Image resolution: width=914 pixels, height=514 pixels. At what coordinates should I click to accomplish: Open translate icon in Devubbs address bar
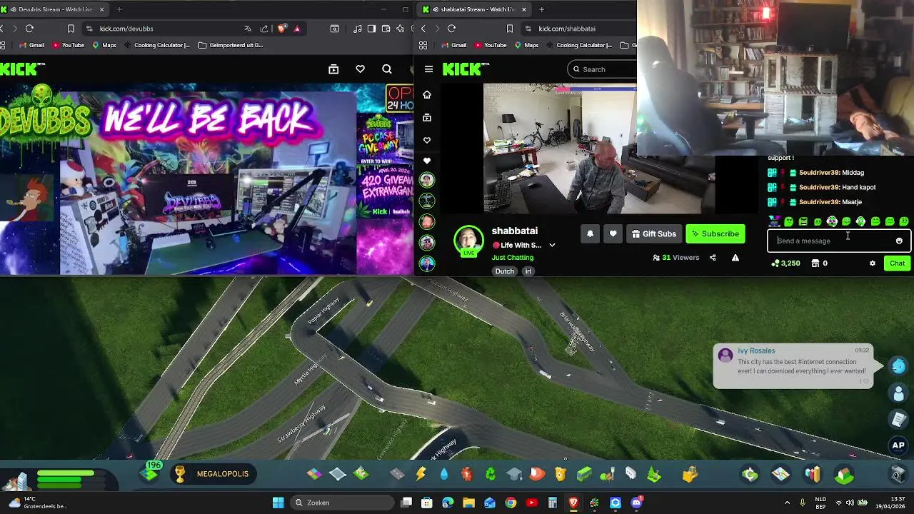click(x=247, y=29)
